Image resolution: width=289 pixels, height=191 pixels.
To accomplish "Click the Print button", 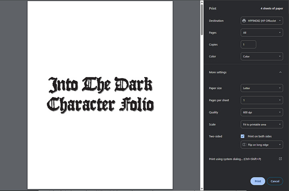I will (x=258, y=181).
